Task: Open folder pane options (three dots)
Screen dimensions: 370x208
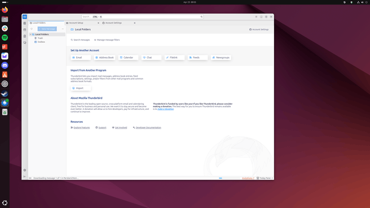Action: 63,29
